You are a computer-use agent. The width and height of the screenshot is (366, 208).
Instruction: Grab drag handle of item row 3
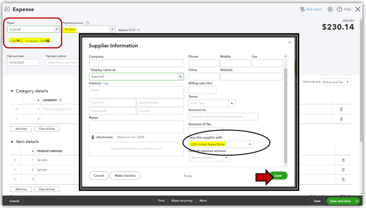[x=15, y=179]
